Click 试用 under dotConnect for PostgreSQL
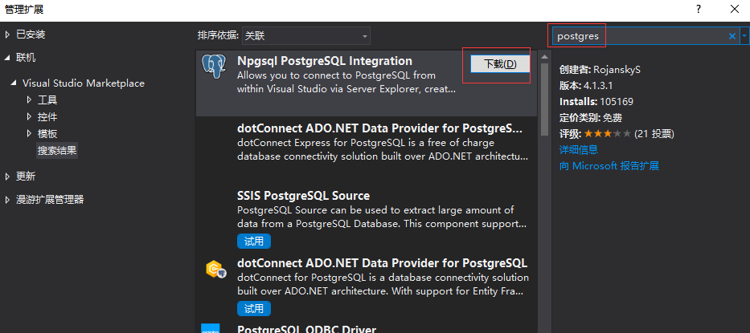 (x=254, y=309)
